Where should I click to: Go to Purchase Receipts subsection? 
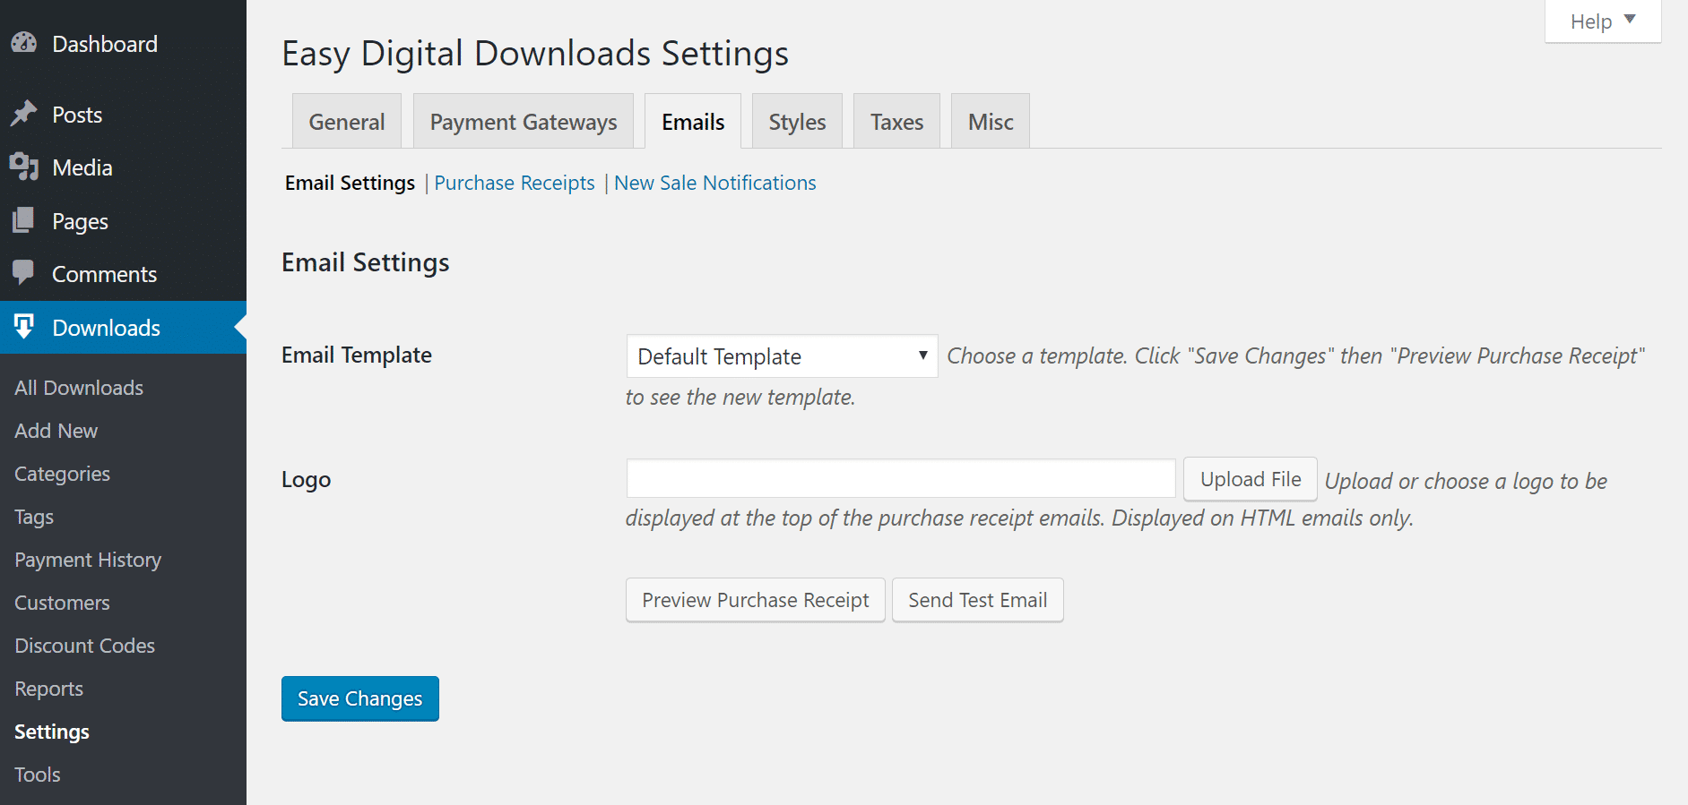515,183
